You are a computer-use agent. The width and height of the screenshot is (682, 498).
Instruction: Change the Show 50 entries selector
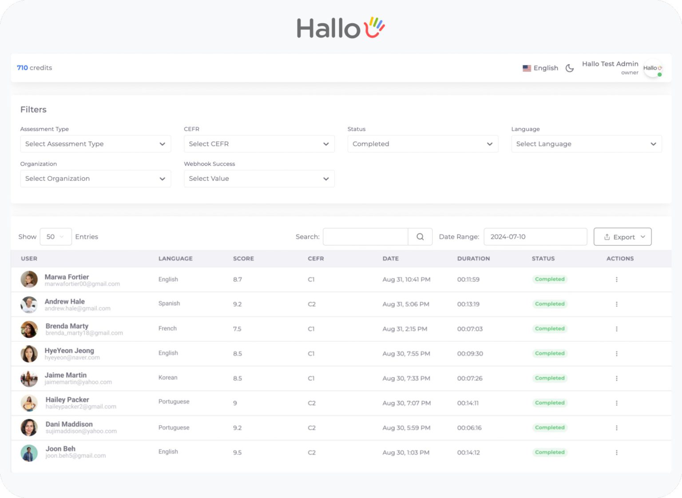[56, 237]
